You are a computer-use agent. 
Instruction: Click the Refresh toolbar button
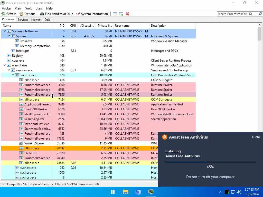pyautogui.click(x=9, y=14)
